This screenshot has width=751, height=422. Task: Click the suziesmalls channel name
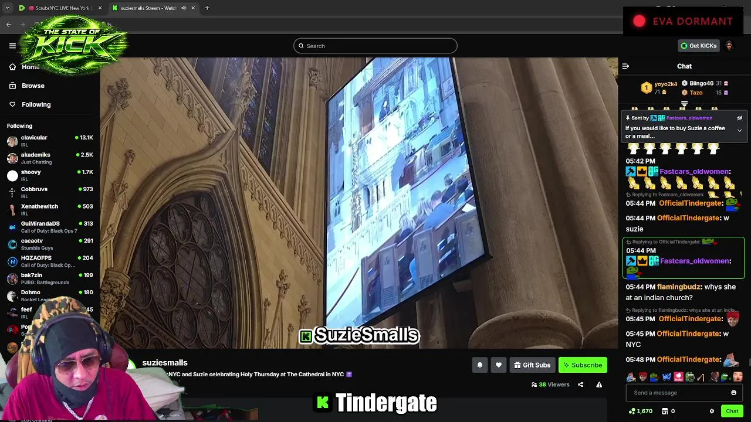coord(165,363)
